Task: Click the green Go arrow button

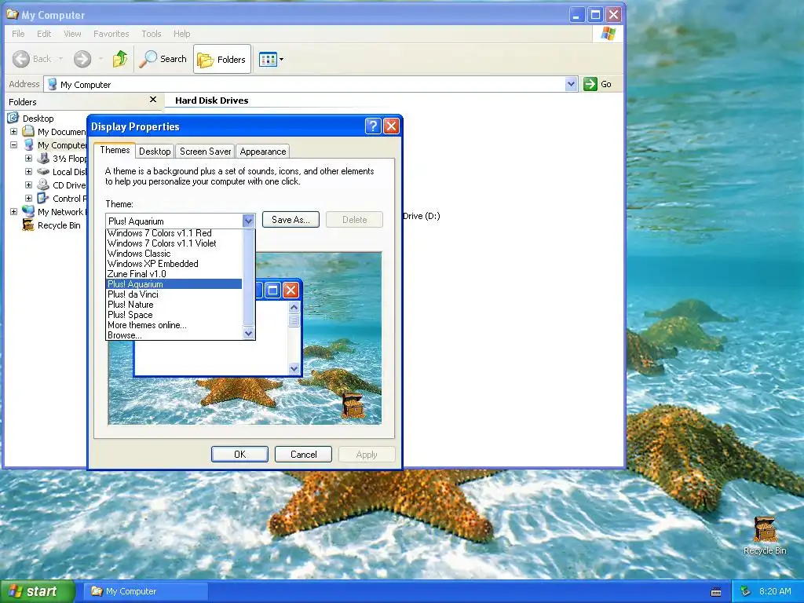Action: tap(590, 84)
